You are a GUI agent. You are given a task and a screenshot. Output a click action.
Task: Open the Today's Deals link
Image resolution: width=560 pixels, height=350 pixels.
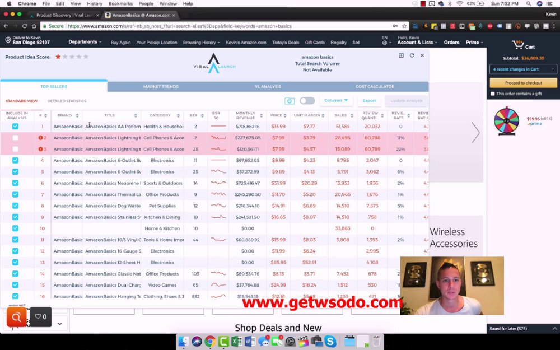point(286,42)
